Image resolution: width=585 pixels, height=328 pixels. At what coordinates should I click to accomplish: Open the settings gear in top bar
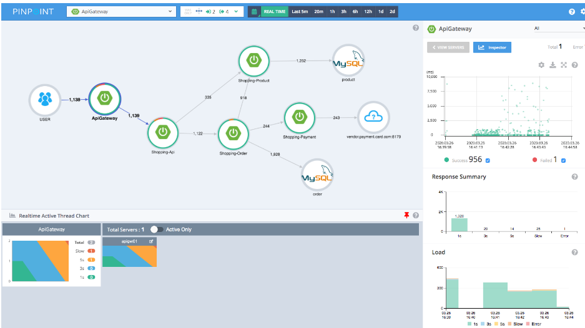pyautogui.click(x=583, y=12)
